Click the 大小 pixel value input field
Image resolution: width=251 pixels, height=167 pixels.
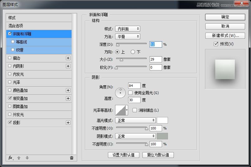[x=156, y=59]
